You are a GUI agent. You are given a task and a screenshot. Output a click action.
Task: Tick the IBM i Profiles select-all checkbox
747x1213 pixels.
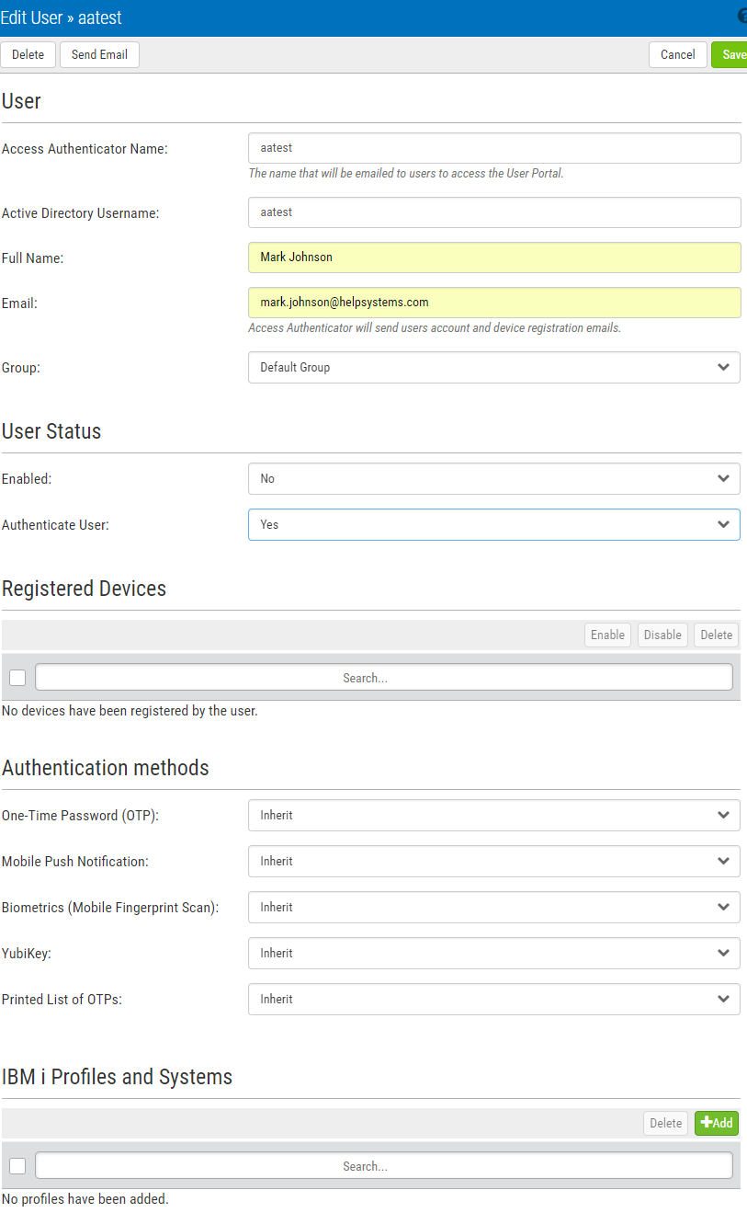tap(17, 1166)
